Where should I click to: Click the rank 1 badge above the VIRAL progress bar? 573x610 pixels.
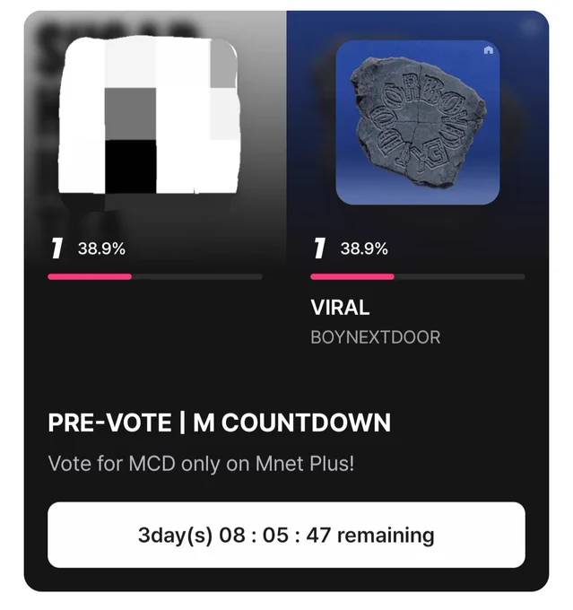[319, 248]
